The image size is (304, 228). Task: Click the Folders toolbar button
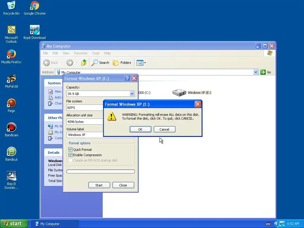point(122,63)
